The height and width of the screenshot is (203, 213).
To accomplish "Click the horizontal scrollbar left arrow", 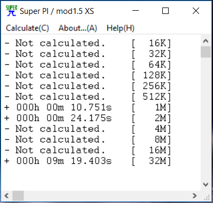I will (6, 196).
